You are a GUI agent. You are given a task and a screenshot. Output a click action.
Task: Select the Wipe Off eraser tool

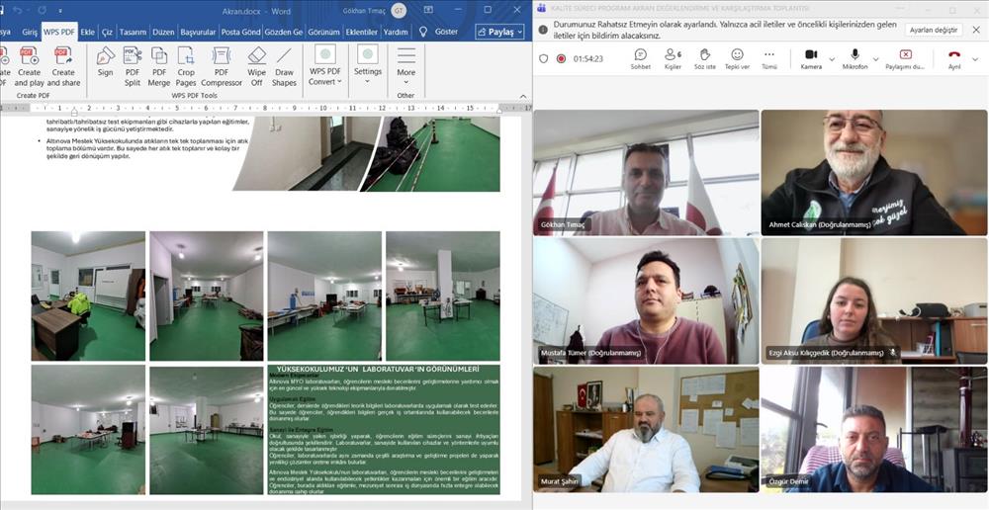(256, 65)
